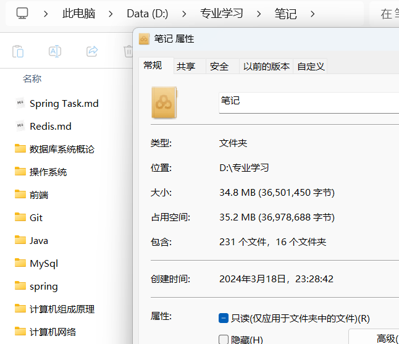Click the 笔记 属性 dialog title text

[x=174, y=39]
